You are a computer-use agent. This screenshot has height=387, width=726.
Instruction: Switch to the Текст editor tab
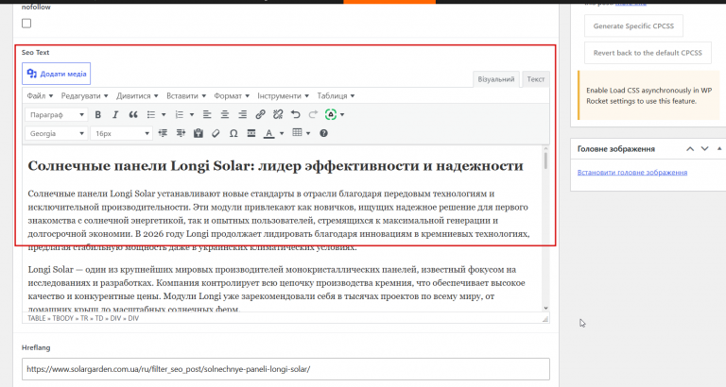(536, 79)
